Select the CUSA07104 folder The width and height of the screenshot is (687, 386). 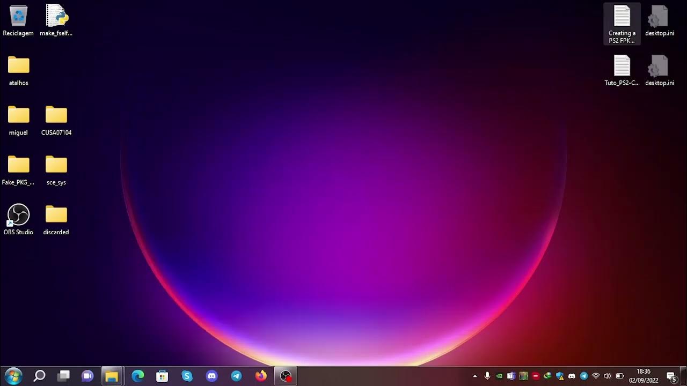(56, 121)
